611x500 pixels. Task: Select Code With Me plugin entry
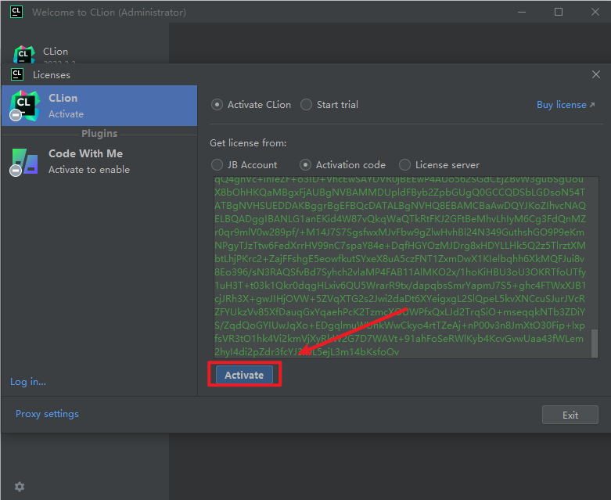point(99,161)
